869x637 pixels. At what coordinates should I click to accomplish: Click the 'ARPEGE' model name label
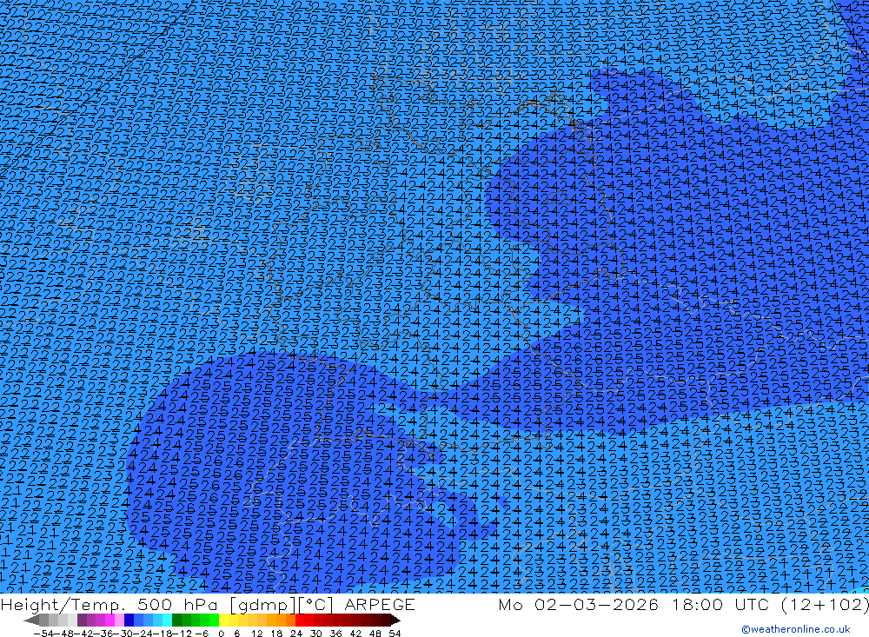[380, 604]
